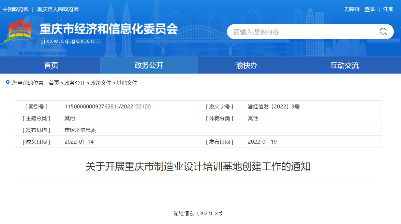
Task: Click 政策文件 in the breadcrumb path
Action: coord(101,83)
